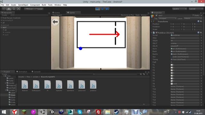Select the bloknot JS script file
This screenshot has height=115, width=205.
[x=25, y=86]
